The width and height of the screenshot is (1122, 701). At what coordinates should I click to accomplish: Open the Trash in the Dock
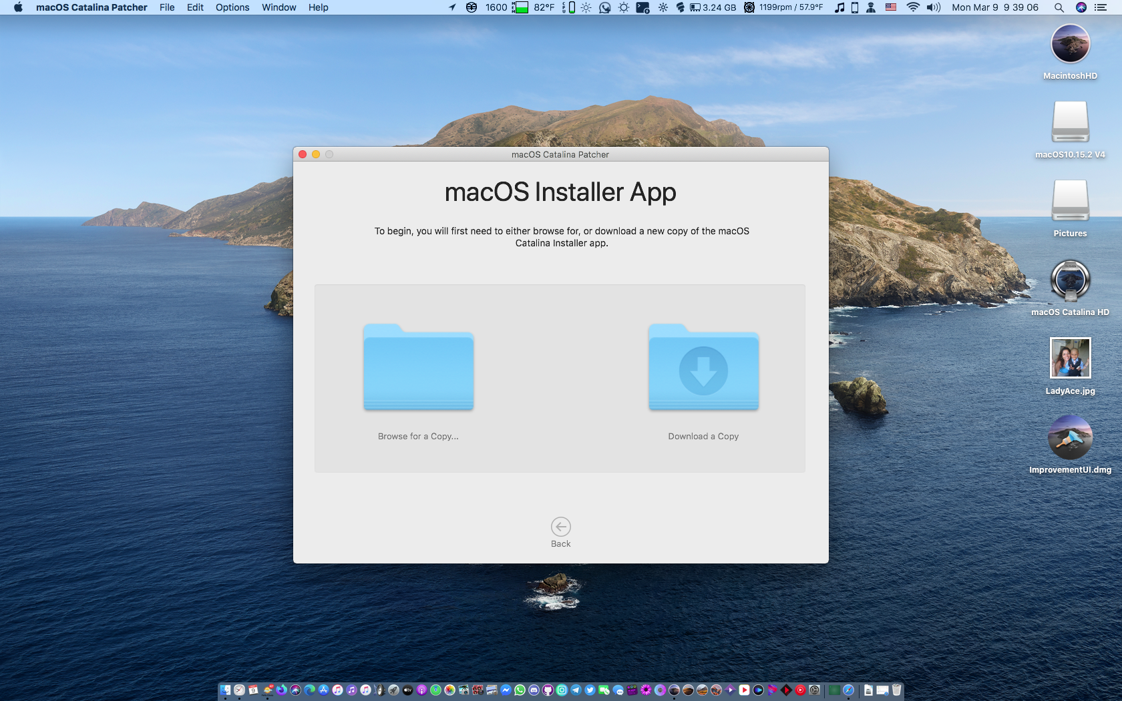[x=896, y=690]
